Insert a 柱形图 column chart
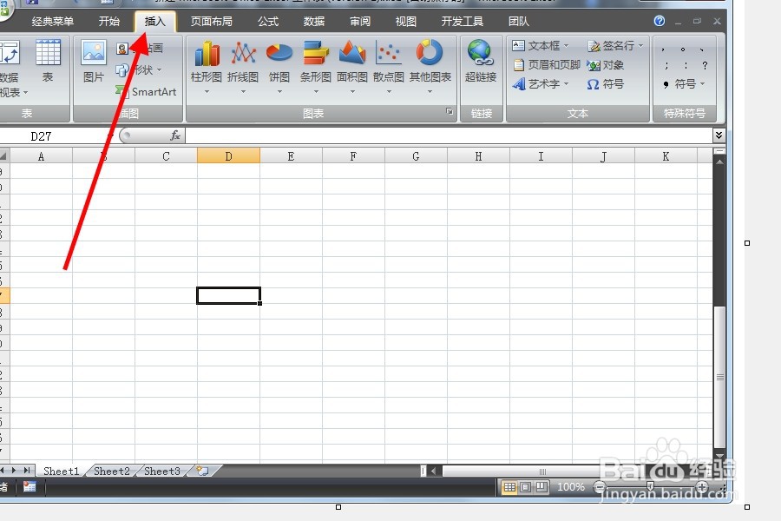The width and height of the screenshot is (781, 521). (207, 66)
